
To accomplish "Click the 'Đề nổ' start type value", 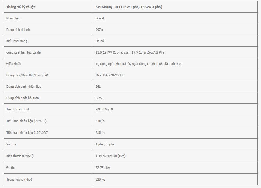I will tap(99, 41).
